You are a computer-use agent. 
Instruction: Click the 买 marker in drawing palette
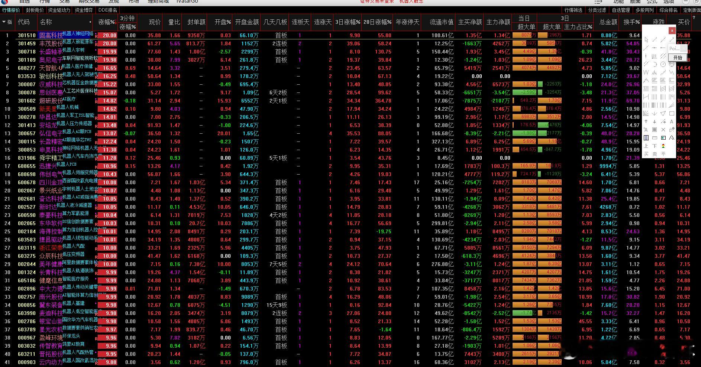coord(646,154)
